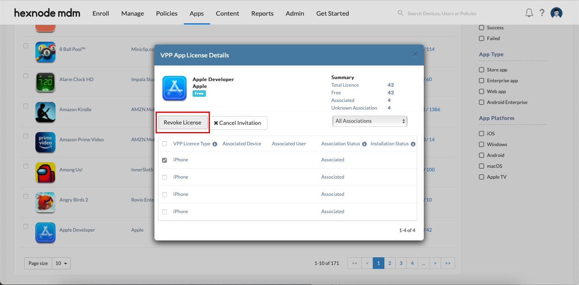
Task: Enable the Apple TV platform filter checkbox
Action: [482, 177]
